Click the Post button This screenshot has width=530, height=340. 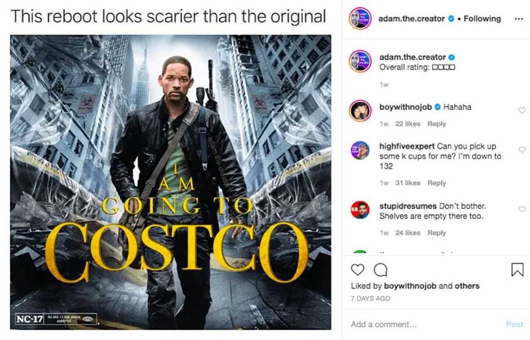[514, 325]
